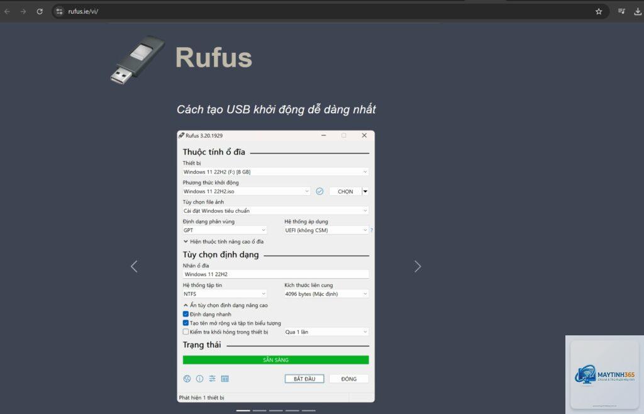This screenshot has width=644, height=414.
Task: Collapse Ẩn tùy chọn định dạng nâng cao
Action: click(226, 305)
